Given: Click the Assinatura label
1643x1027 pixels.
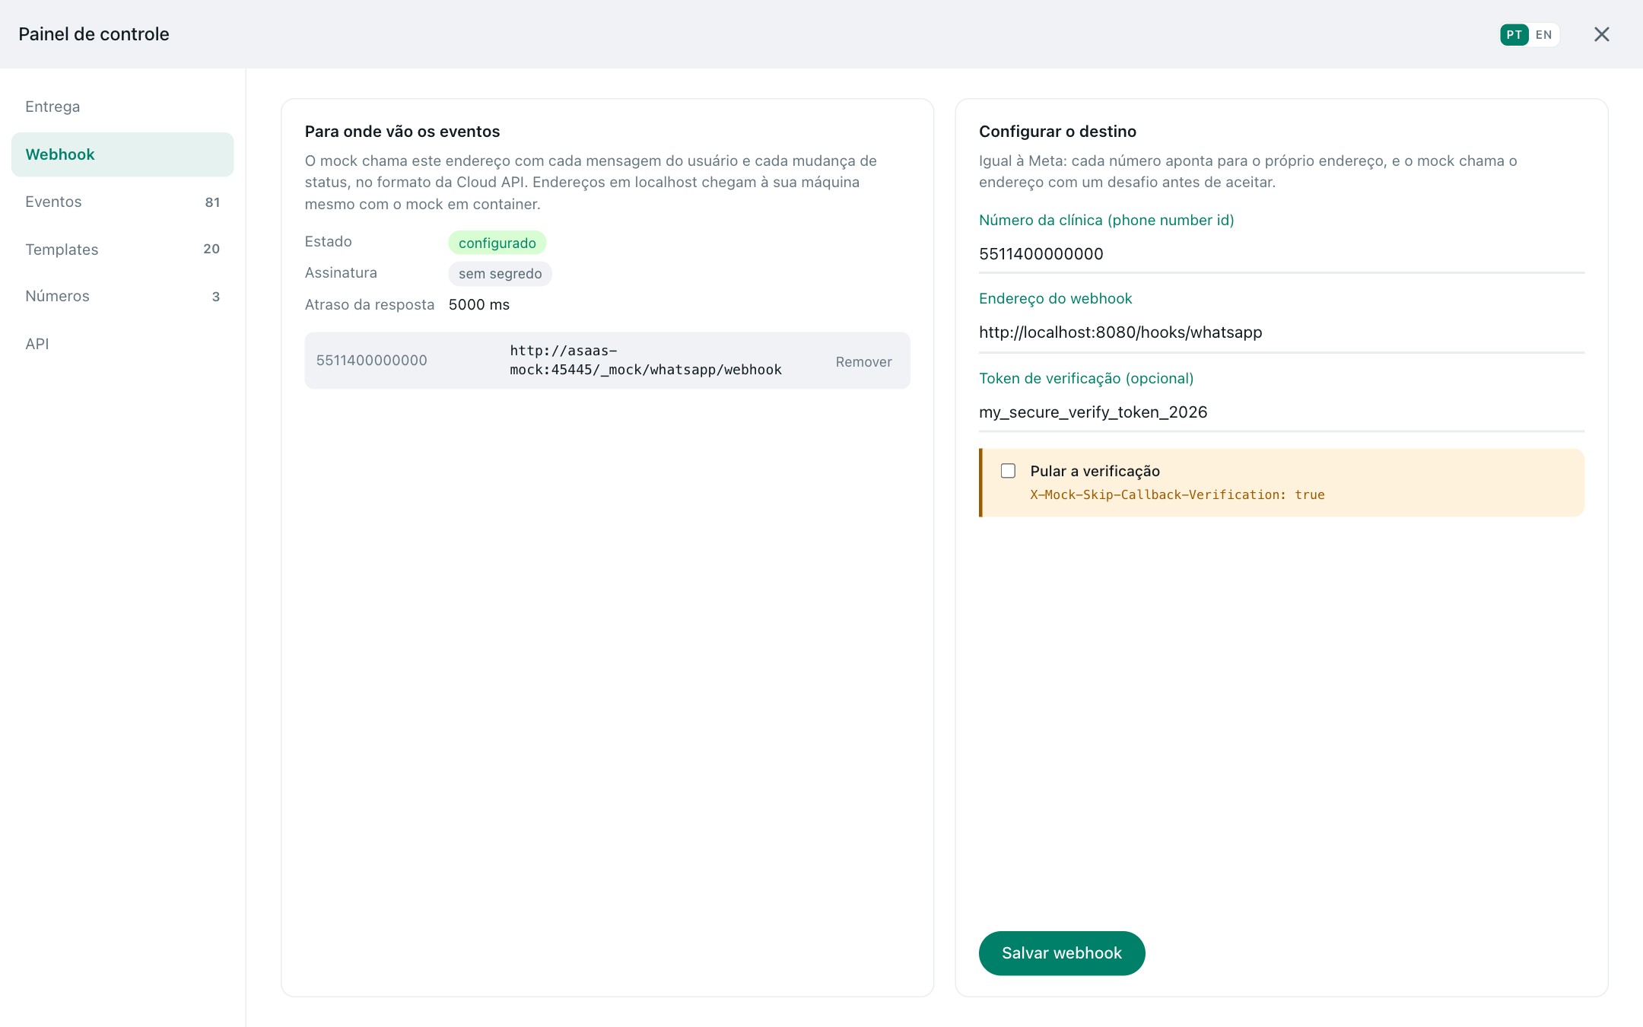Looking at the screenshot, I should pos(341,272).
